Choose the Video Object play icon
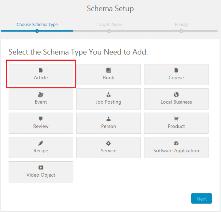The height and width of the screenshot is (212, 221). pyautogui.click(x=41, y=167)
